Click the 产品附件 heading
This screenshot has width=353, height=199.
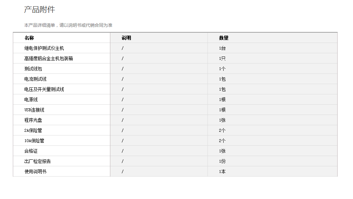point(40,10)
